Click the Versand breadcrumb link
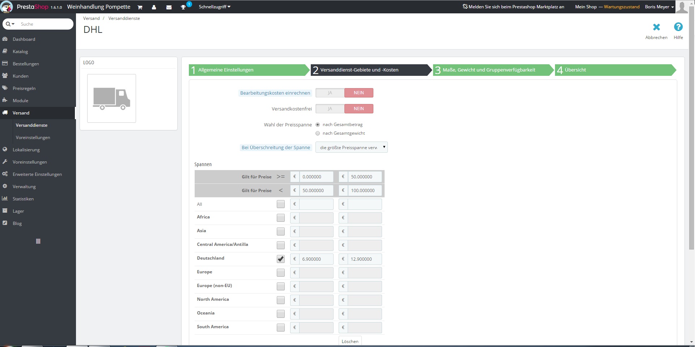Screen dimensions: 695x347 91,18
